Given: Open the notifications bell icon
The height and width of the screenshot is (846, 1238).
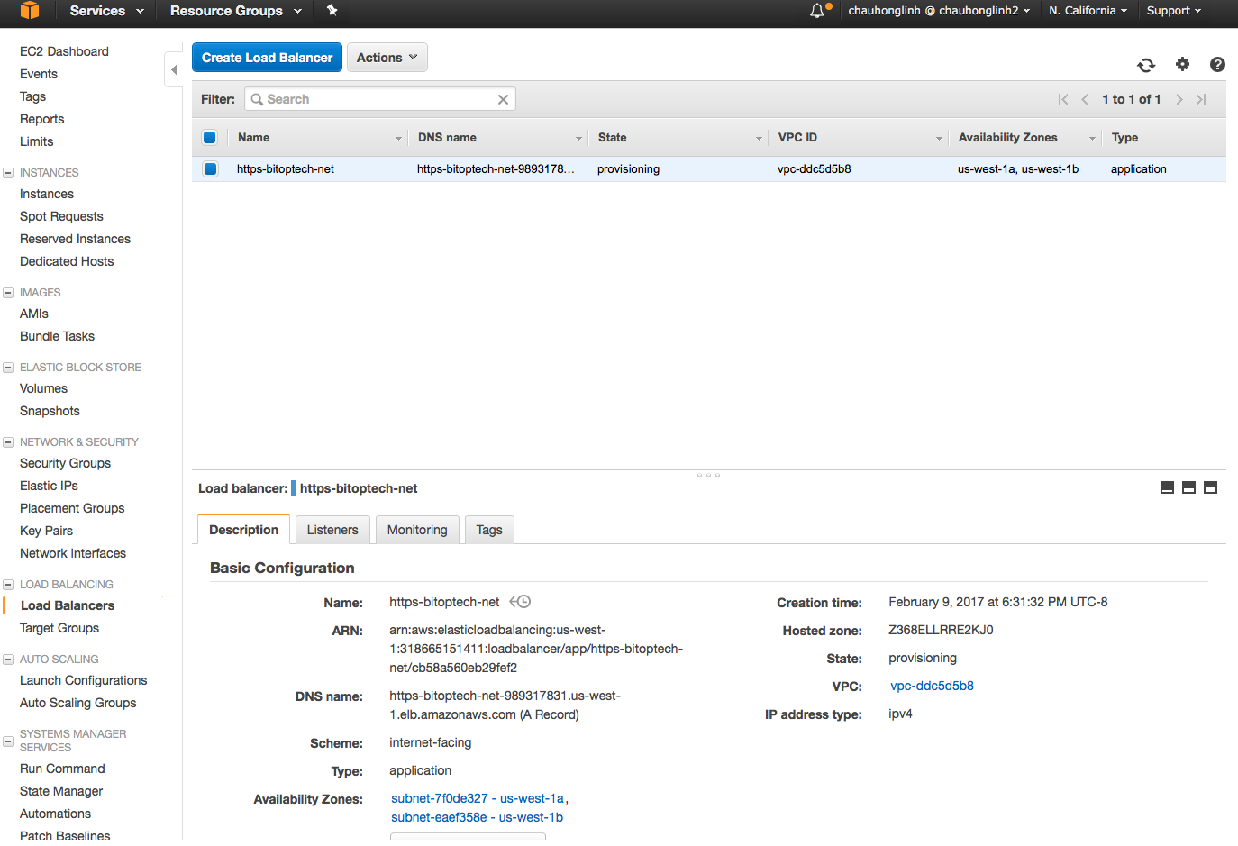Looking at the screenshot, I should 817,11.
